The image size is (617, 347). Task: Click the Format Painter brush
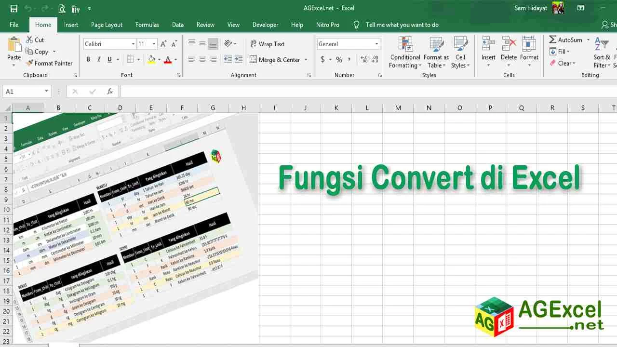click(49, 63)
